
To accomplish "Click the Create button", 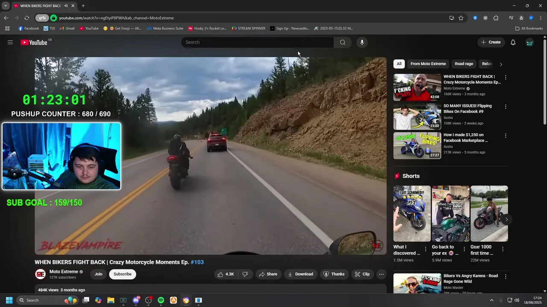I will coord(491,42).
